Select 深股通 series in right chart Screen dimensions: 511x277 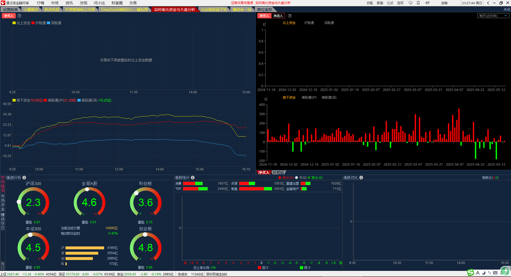point(329,23)
